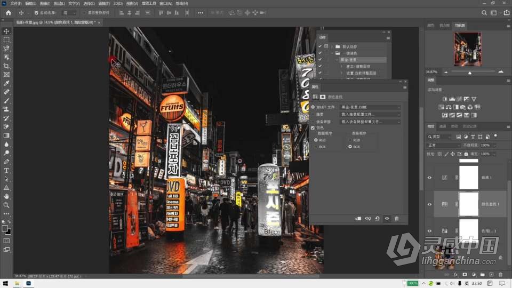This screenshot has width=512, height=288.
Task: Open the share icon at top right
Action: [507, 13]
